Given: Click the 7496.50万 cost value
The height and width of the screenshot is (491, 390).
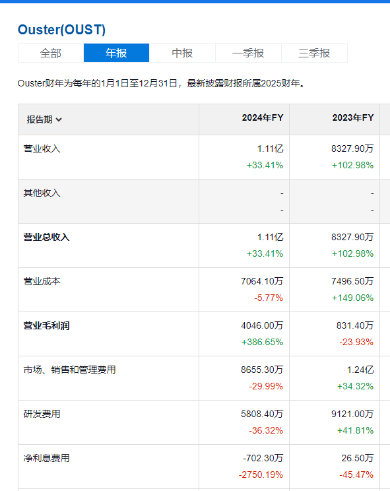Looking at the screenshot, I should (x=352, y=281).
